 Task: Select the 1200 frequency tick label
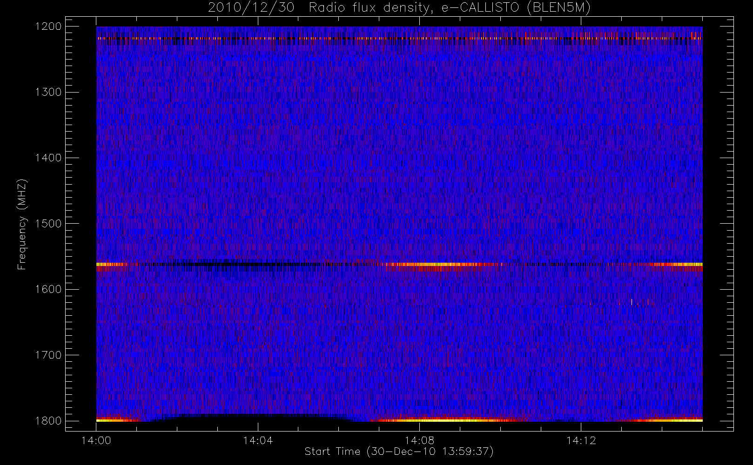(x=48, y=27)
